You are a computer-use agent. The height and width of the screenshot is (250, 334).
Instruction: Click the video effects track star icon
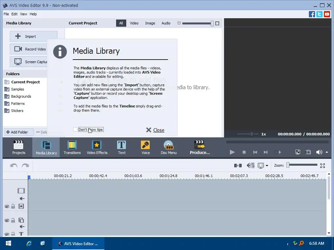(x=21, y=206)
